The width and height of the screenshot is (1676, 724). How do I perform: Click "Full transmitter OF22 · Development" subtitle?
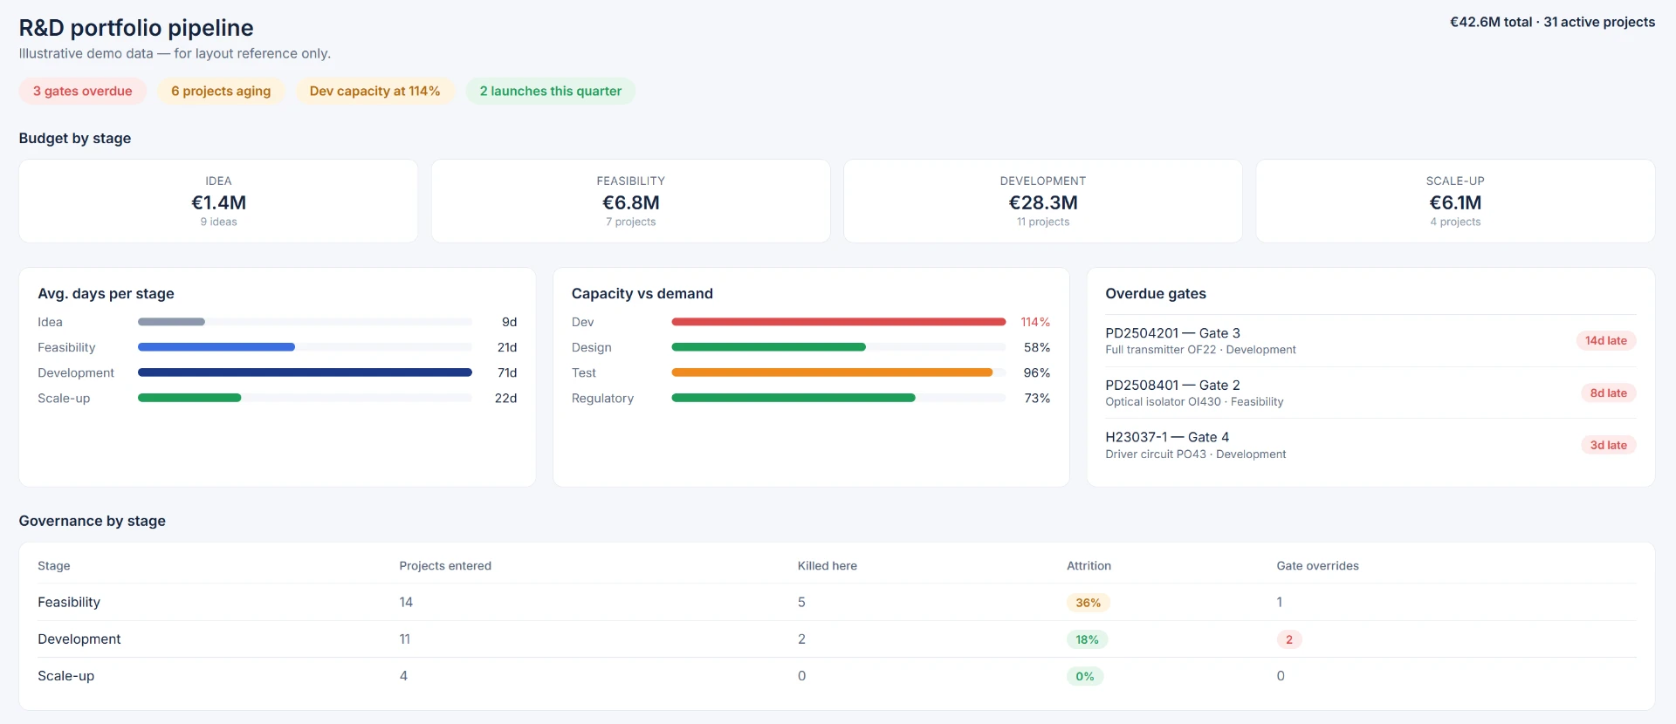pos(1200,350)
